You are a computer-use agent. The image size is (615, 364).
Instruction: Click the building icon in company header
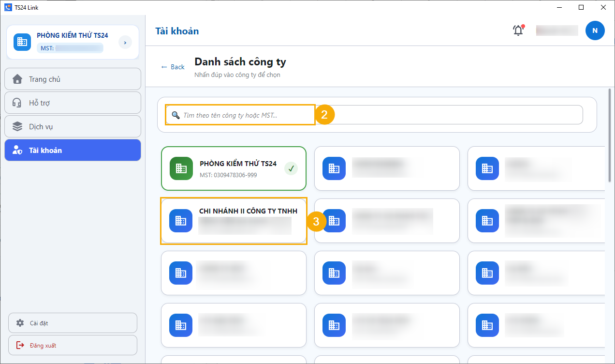(x=22, y=42)
